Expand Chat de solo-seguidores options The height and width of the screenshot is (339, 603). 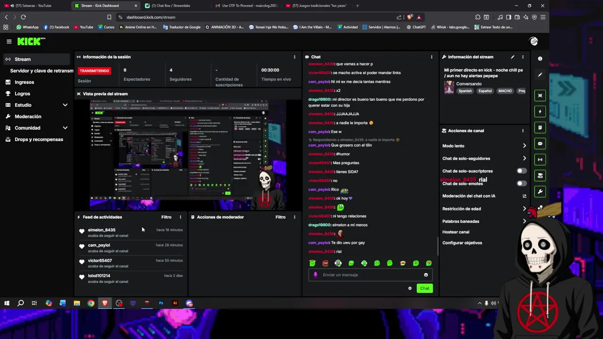(x=524, y=158)
